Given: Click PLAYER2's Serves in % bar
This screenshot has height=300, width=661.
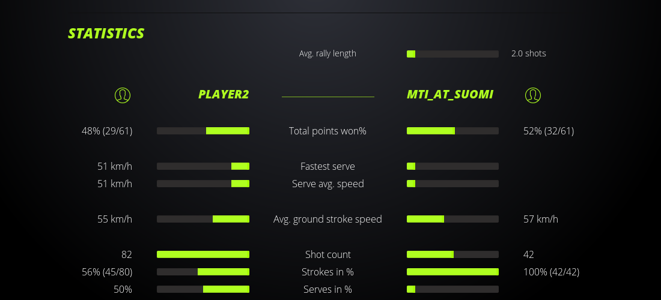Looking at the screenshot, I should tap(203, 289).
